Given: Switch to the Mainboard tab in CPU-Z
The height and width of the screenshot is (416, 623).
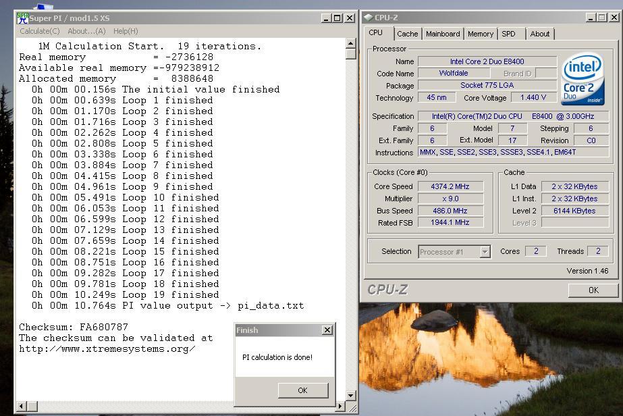Looking at the screenshot, I should point(443,34).
